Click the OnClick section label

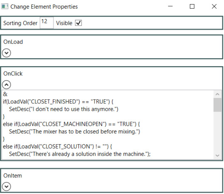tap(13, 74)
